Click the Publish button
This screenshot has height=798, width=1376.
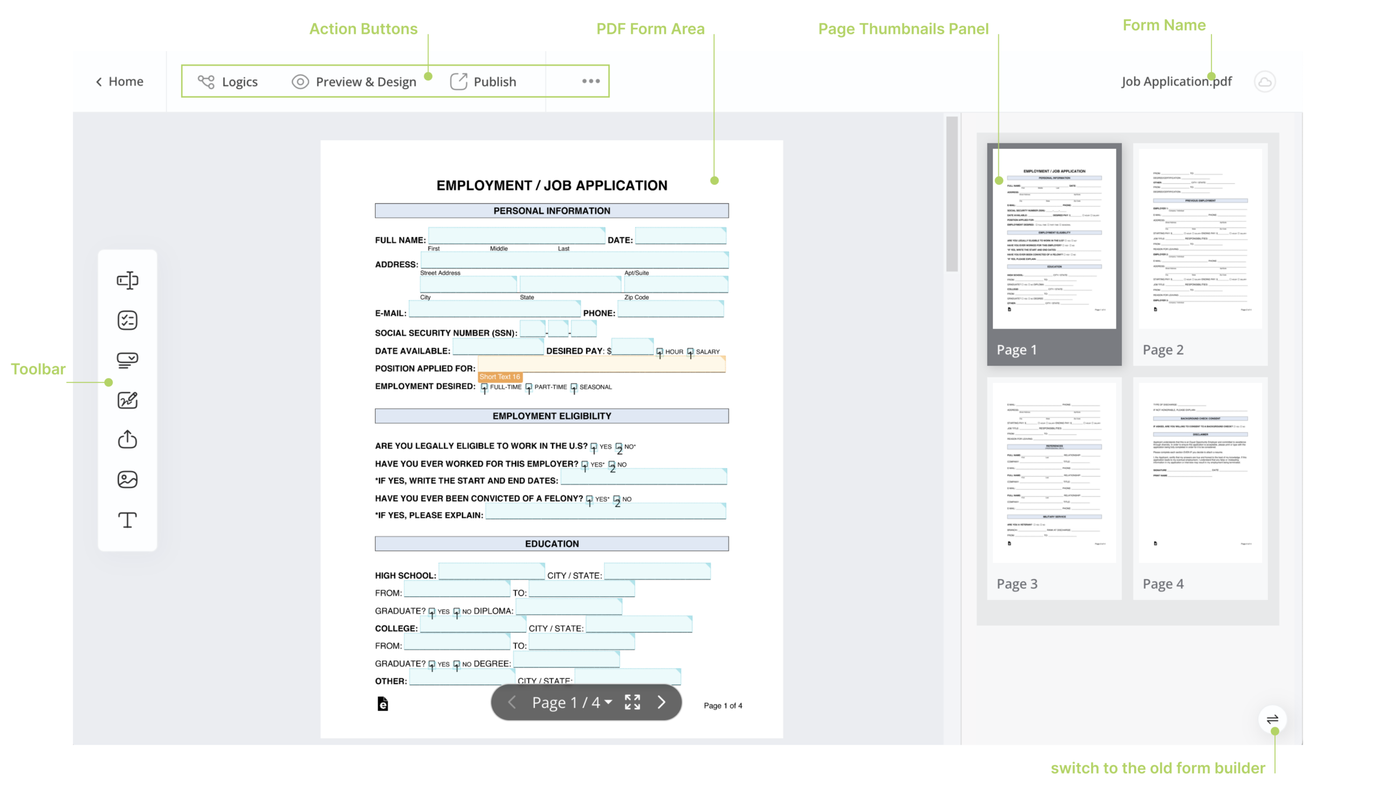(x=483, y=82)
